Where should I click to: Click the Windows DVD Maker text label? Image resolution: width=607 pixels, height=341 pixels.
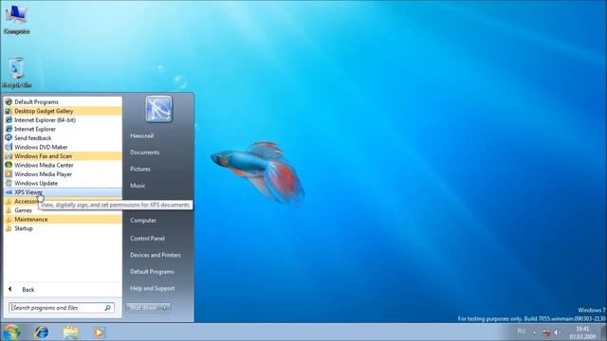click(41, 147)
